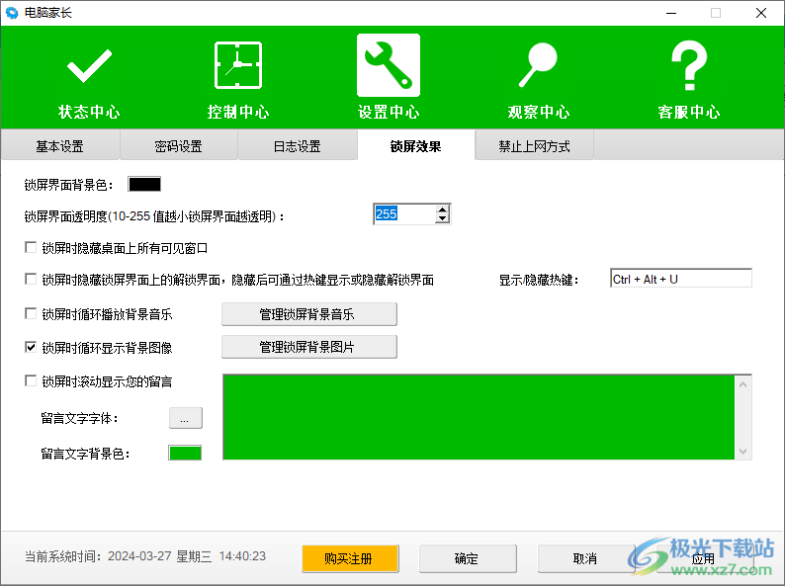785x586 pixels.
Task: Confirm settings with 确定 button
Action: tap(468, 558)
